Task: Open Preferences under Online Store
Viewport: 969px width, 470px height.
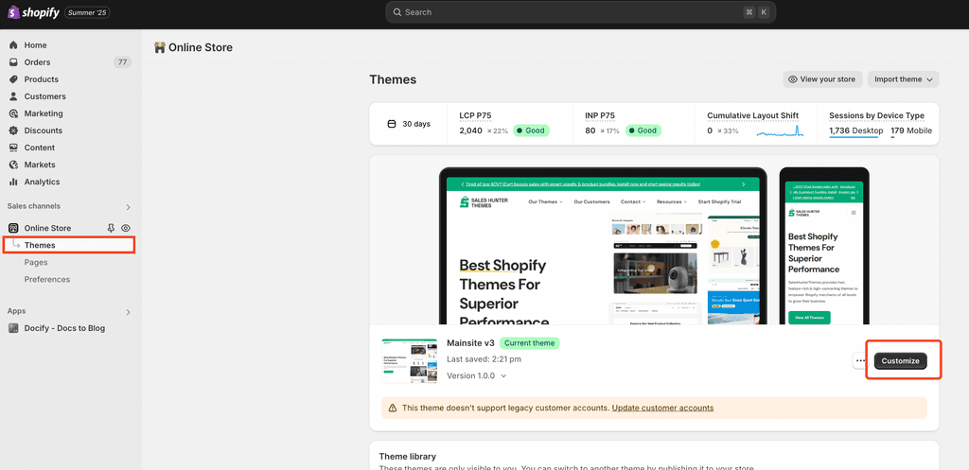Action: coord(47,280)
